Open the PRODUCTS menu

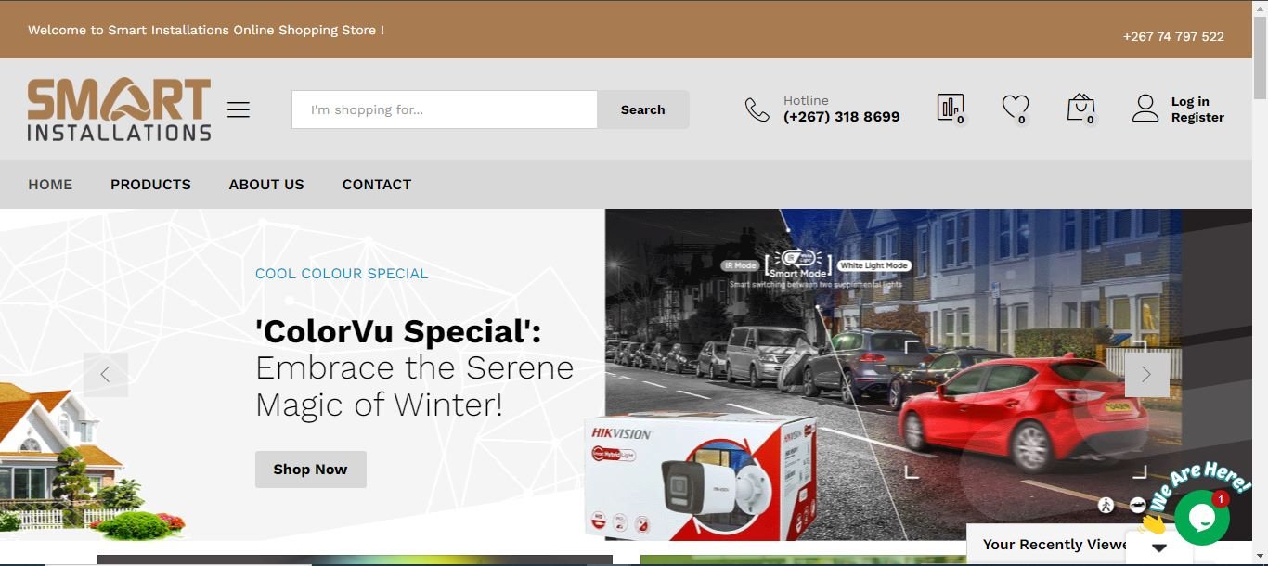tap(150, 185)
